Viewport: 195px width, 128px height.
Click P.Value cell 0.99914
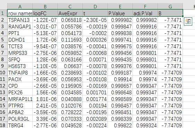pyautogui.click(x=120, y=79)
